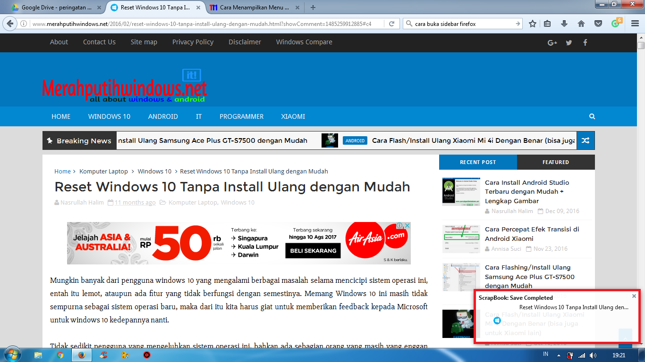Open the Twitter social icon
645x362 pixels.
[x=569, y=42]
